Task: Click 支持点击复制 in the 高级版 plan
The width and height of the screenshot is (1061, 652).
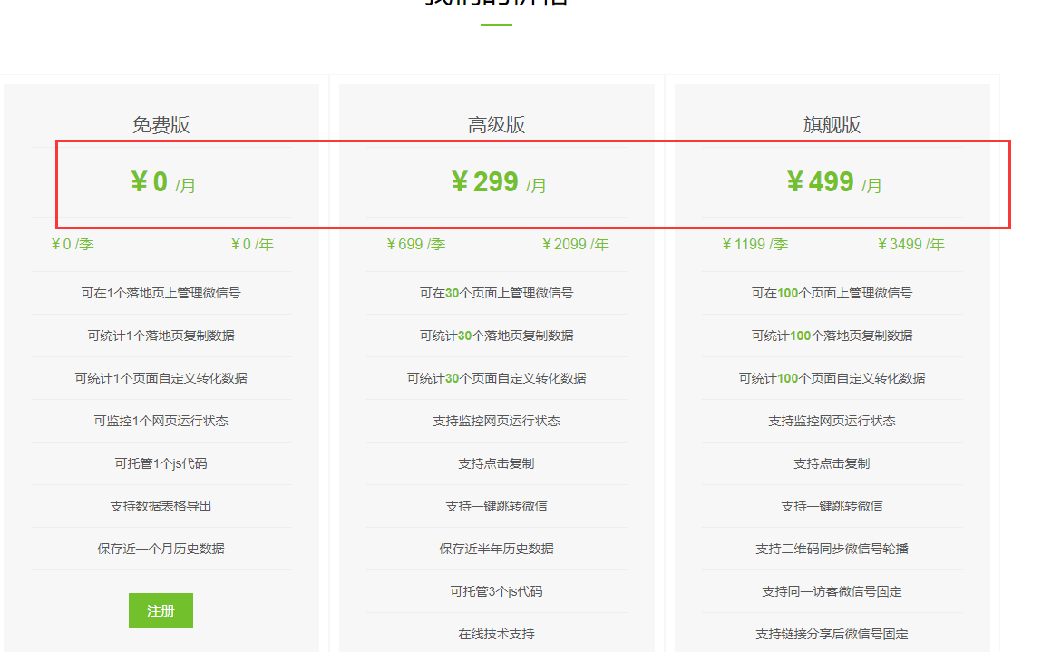Action: coord(497,463)
